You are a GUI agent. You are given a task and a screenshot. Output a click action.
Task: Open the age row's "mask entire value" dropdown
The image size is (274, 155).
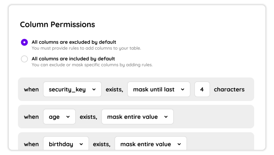(x=137, y=117)
